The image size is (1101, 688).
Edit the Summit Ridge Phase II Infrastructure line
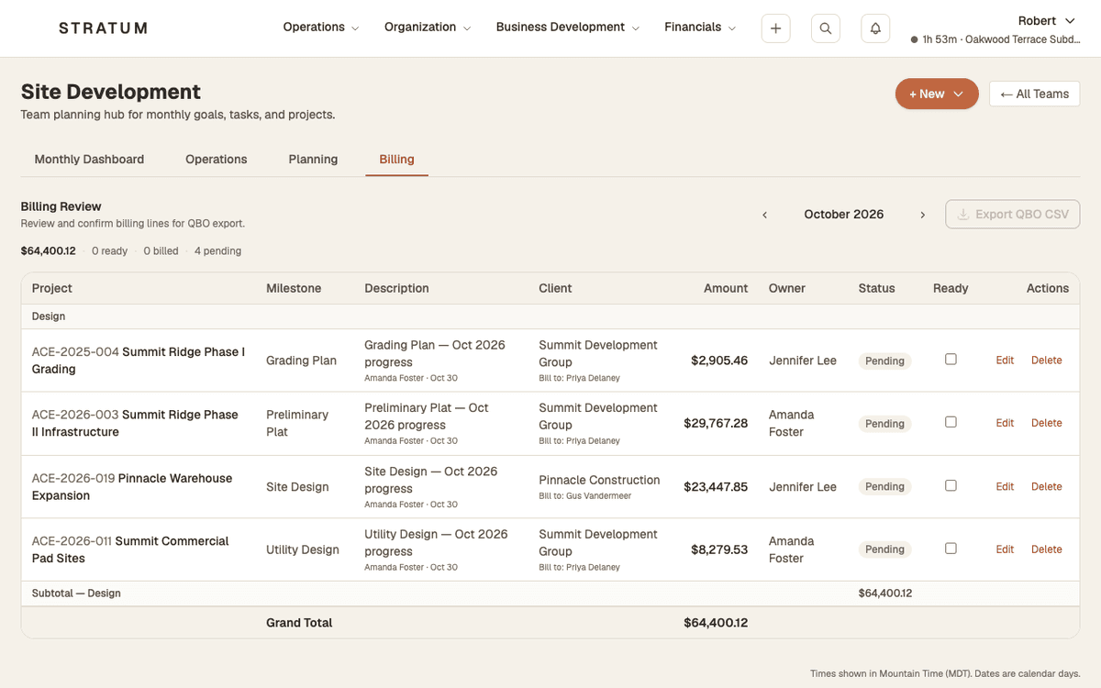[1005, 423]
